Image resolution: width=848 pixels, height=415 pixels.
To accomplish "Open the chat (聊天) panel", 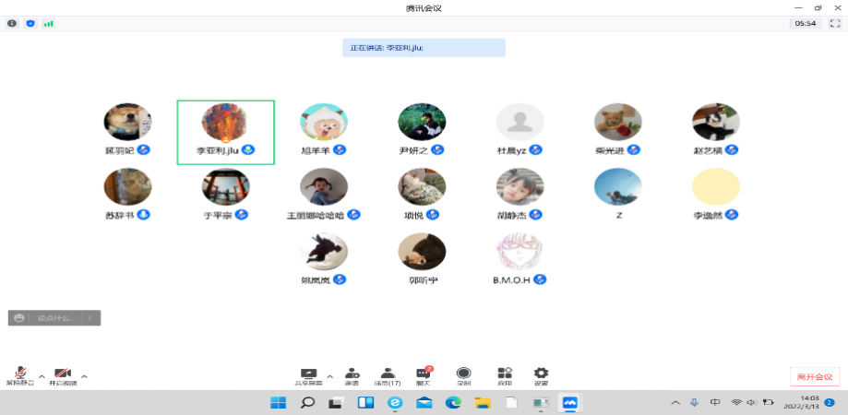I will [424, 375].
